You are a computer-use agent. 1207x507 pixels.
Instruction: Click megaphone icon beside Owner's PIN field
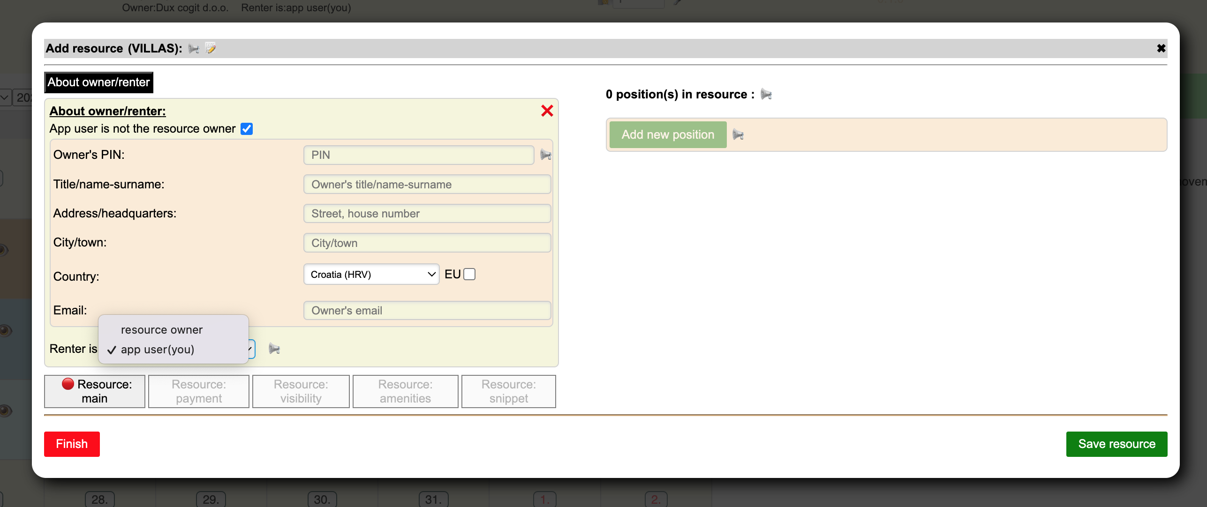pos(545,155)
